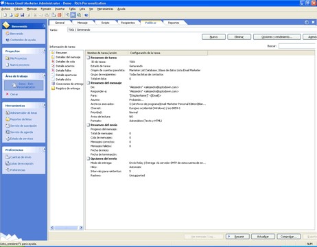Collapse the Proyectos sidebar panel

pos(44,51)
